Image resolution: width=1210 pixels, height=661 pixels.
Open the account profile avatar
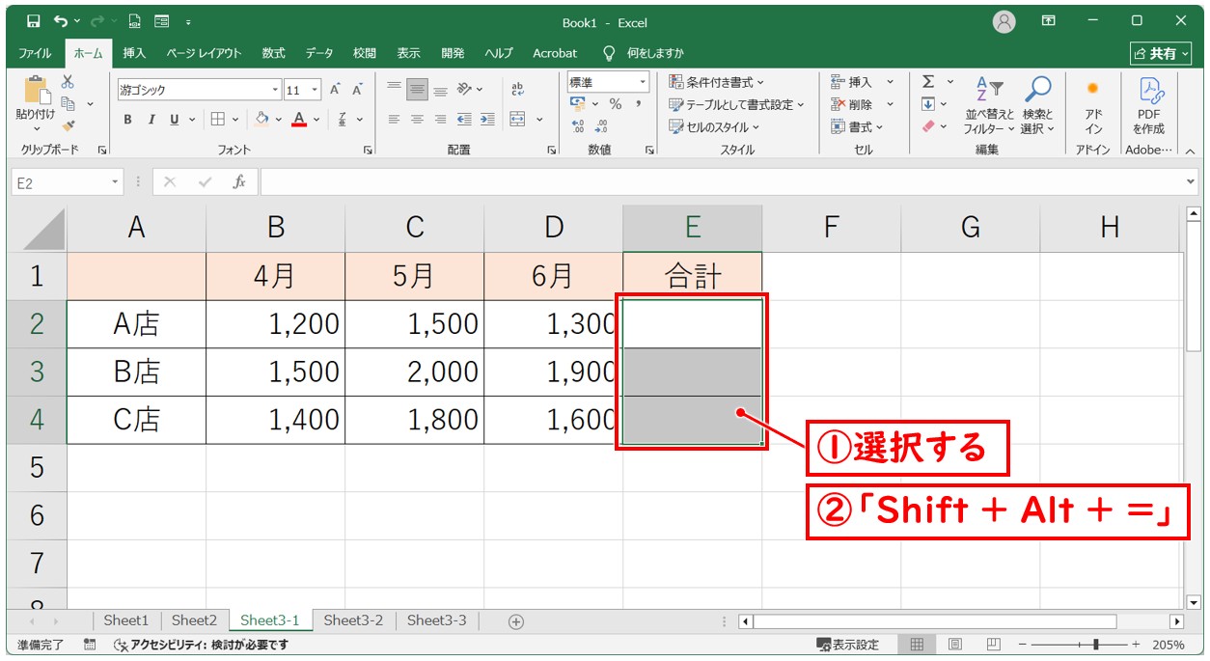(x=1004, y=21)
